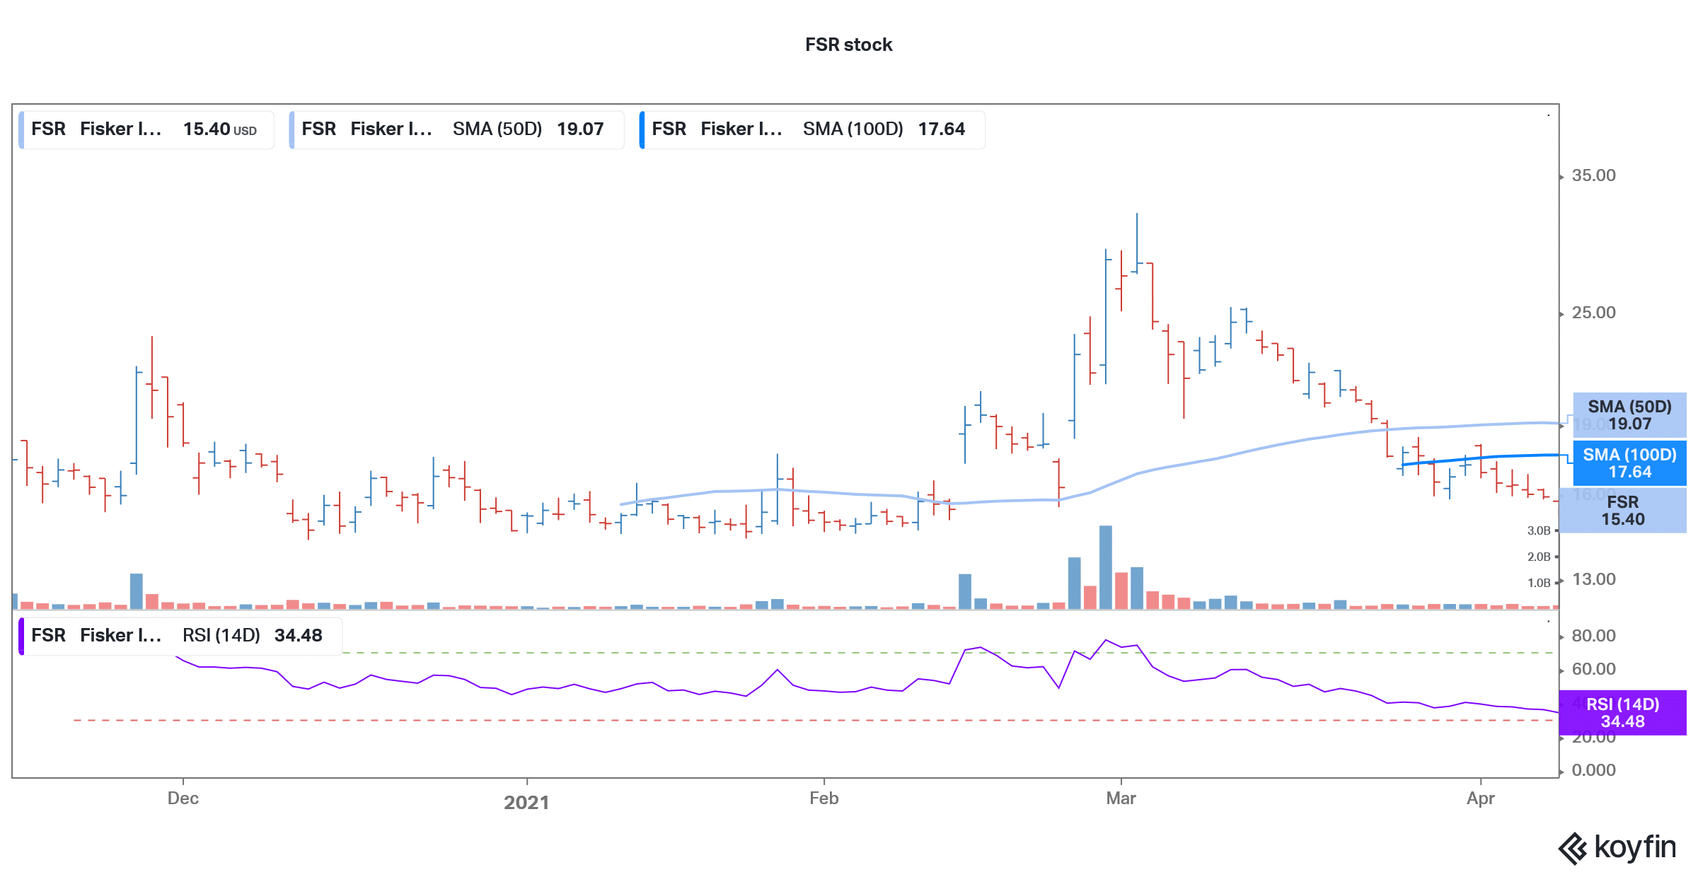This screenshot has width=1698, height=877.
Task: Select the SMA (100D) 17.64 legend box
Action: [x=812, y=129]
